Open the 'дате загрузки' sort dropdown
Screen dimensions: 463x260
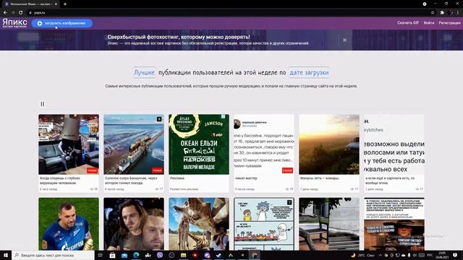(309, 72)
